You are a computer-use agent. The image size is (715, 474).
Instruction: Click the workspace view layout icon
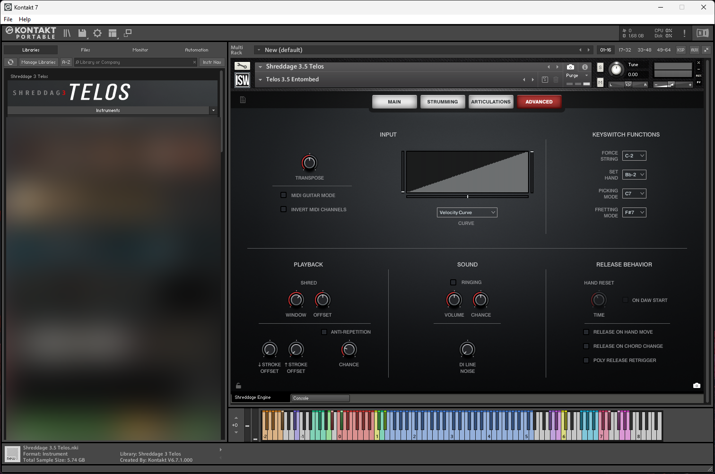(x=112, y=33)
